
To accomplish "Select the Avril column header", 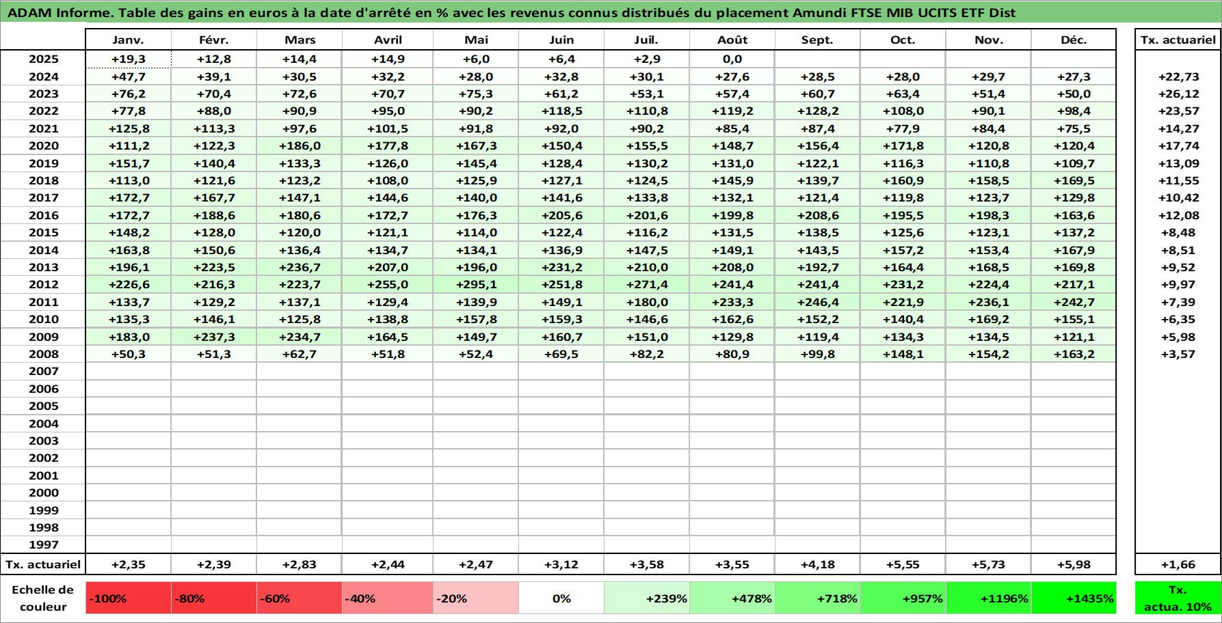I will pyautogui.click(x=388, y=40).
